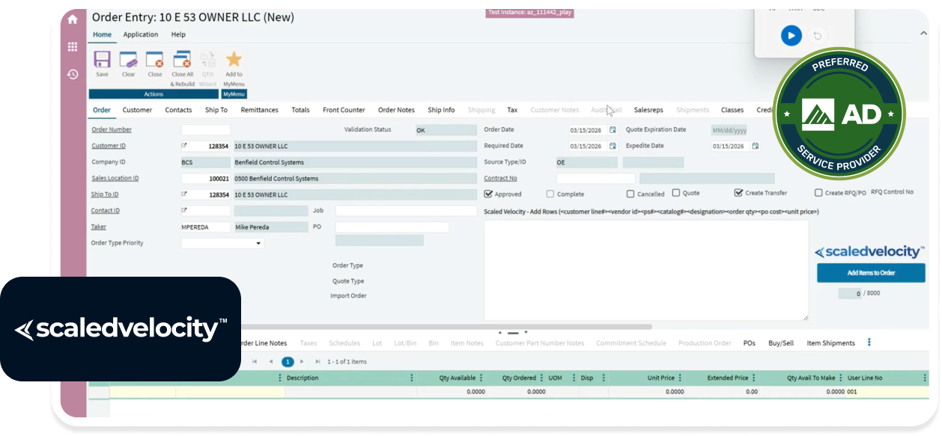Click the Sales Location ID link label
The width and height of the screenshot is (942, 436).
pyautogui.click(x=115, y=178)
